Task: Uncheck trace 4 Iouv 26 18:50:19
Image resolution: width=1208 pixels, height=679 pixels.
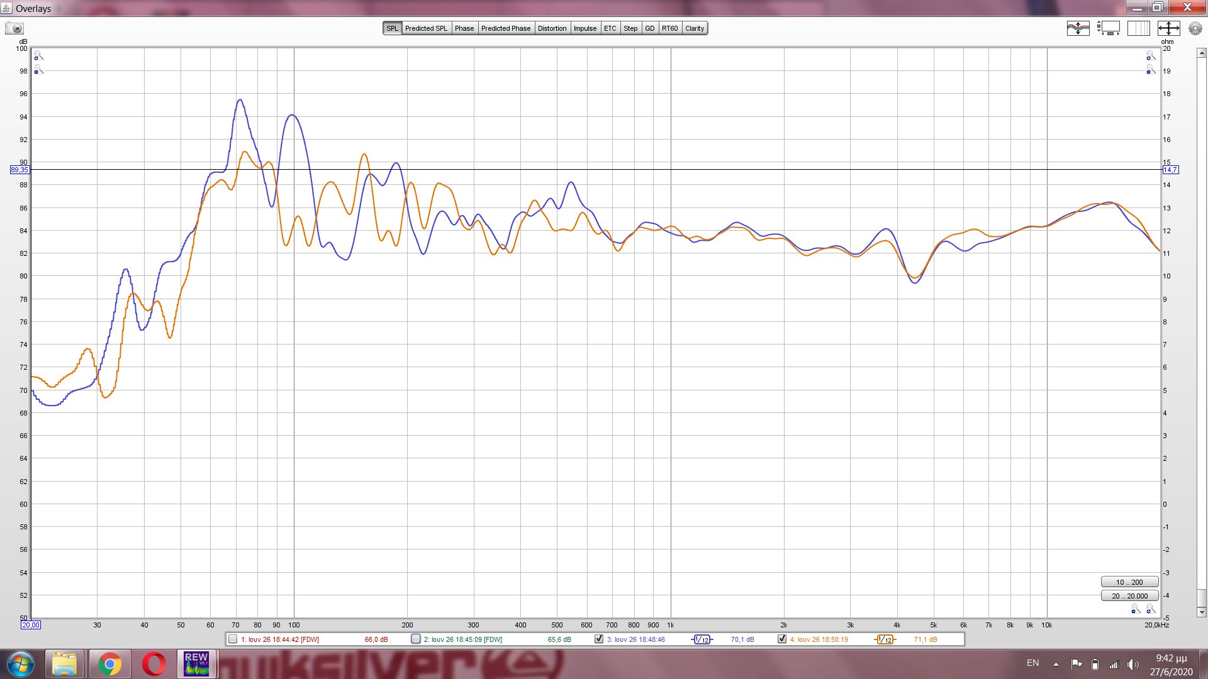Action: pyautogui.click(x=782, y=639)
